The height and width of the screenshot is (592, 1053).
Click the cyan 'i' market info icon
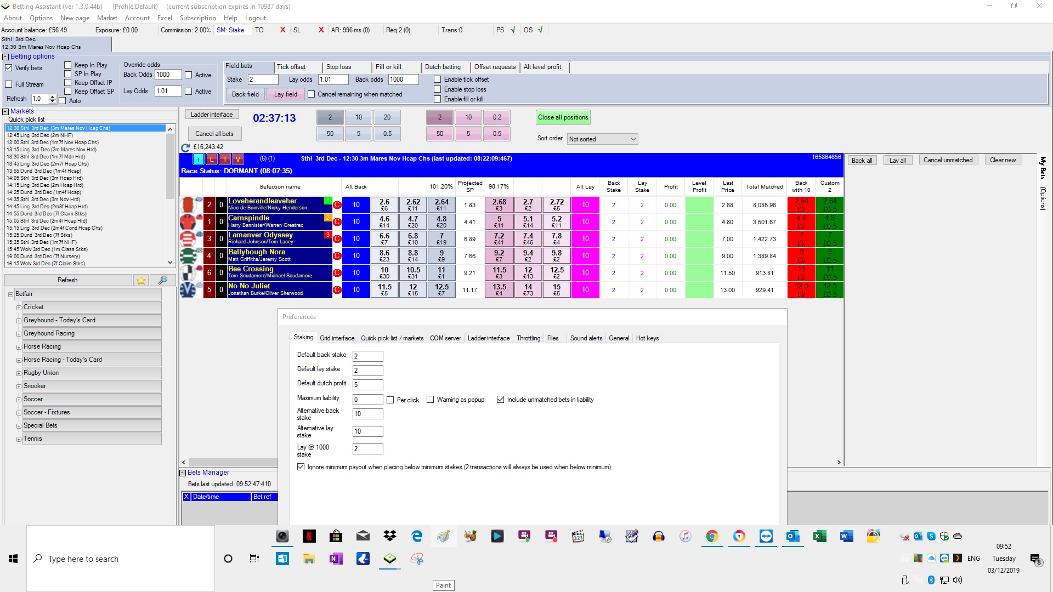click(x=199, y=159)
